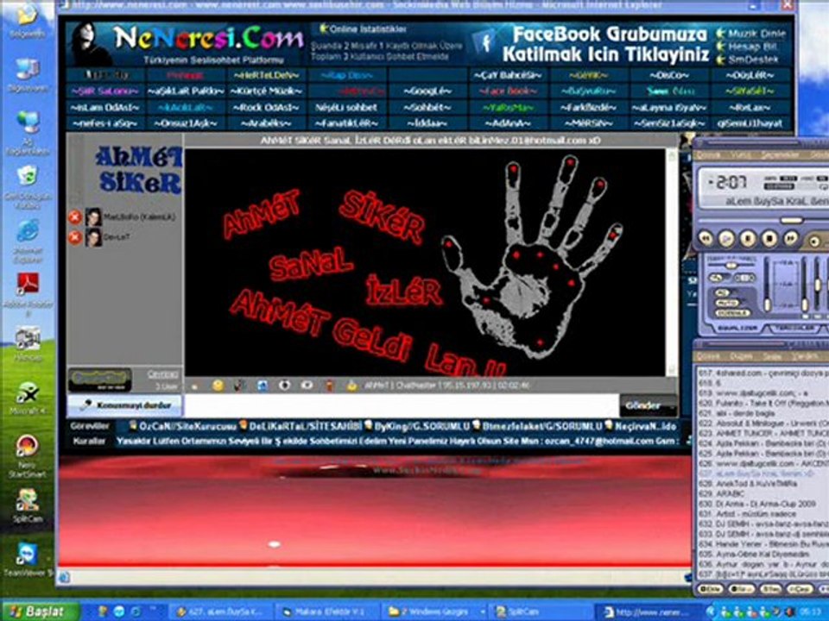This screenshot has width=829, height=621.
Task: Click Previous track in media player
Action: (x=706, y=239)
